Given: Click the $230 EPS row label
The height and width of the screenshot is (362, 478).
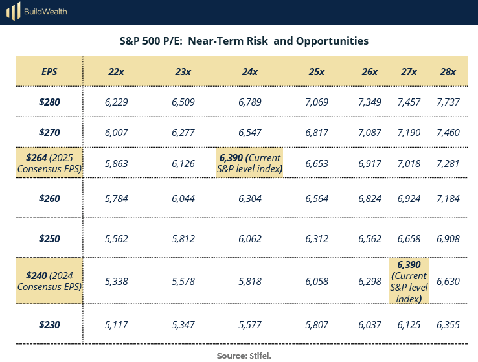Looking at the screenshot, I should (x=49, y=324).
